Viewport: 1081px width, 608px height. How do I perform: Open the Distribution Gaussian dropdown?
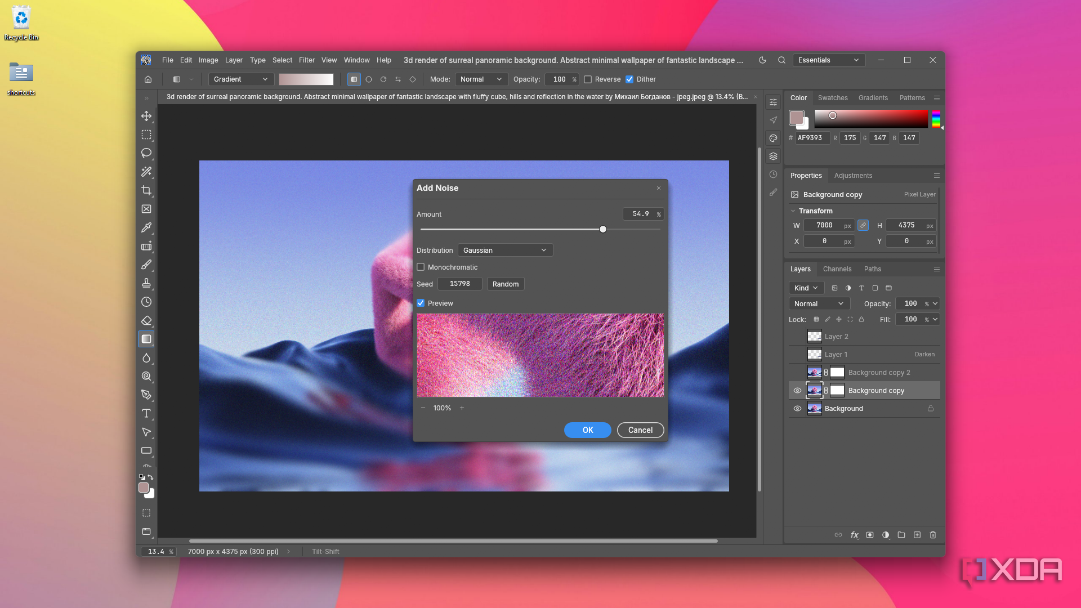(x=505, y=250)
